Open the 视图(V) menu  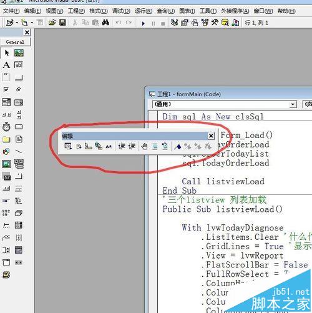[54, 11]
